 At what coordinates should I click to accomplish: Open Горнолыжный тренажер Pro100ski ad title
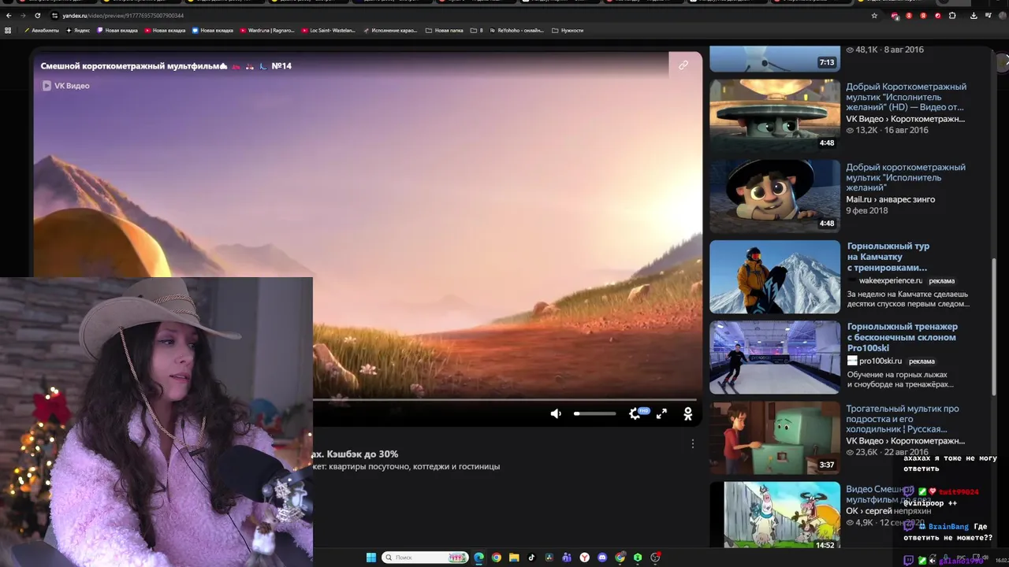903,337
